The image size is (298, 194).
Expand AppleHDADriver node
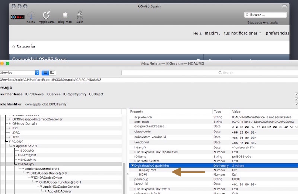point(45,191)
